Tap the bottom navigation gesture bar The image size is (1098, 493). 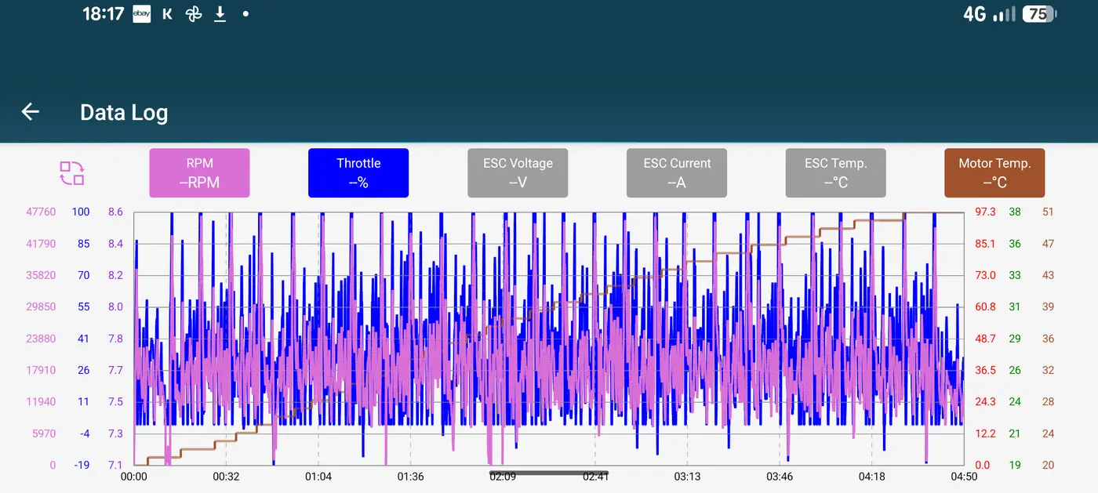pos(549,473)
